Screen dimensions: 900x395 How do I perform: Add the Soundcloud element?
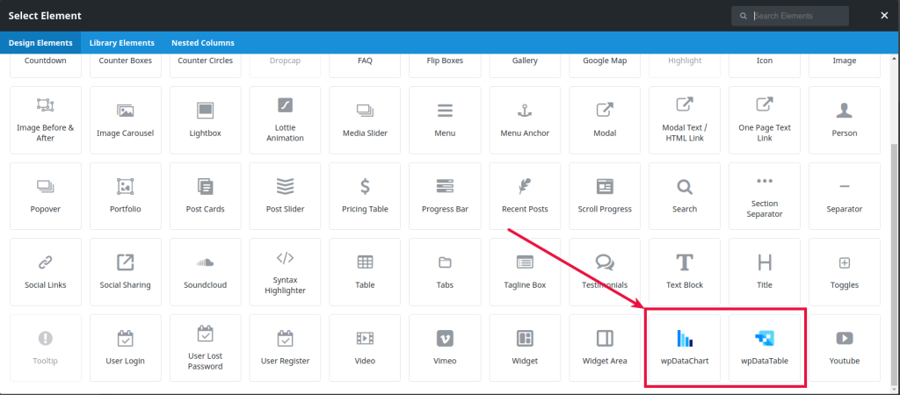click(205, 271)
